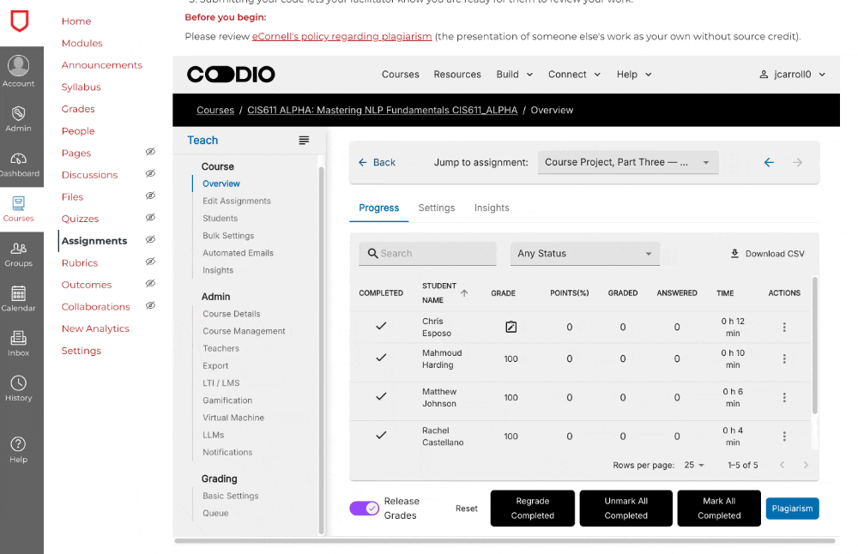
Task: Toggle visibility eye for Outcomes
Action: click(150, 283)
